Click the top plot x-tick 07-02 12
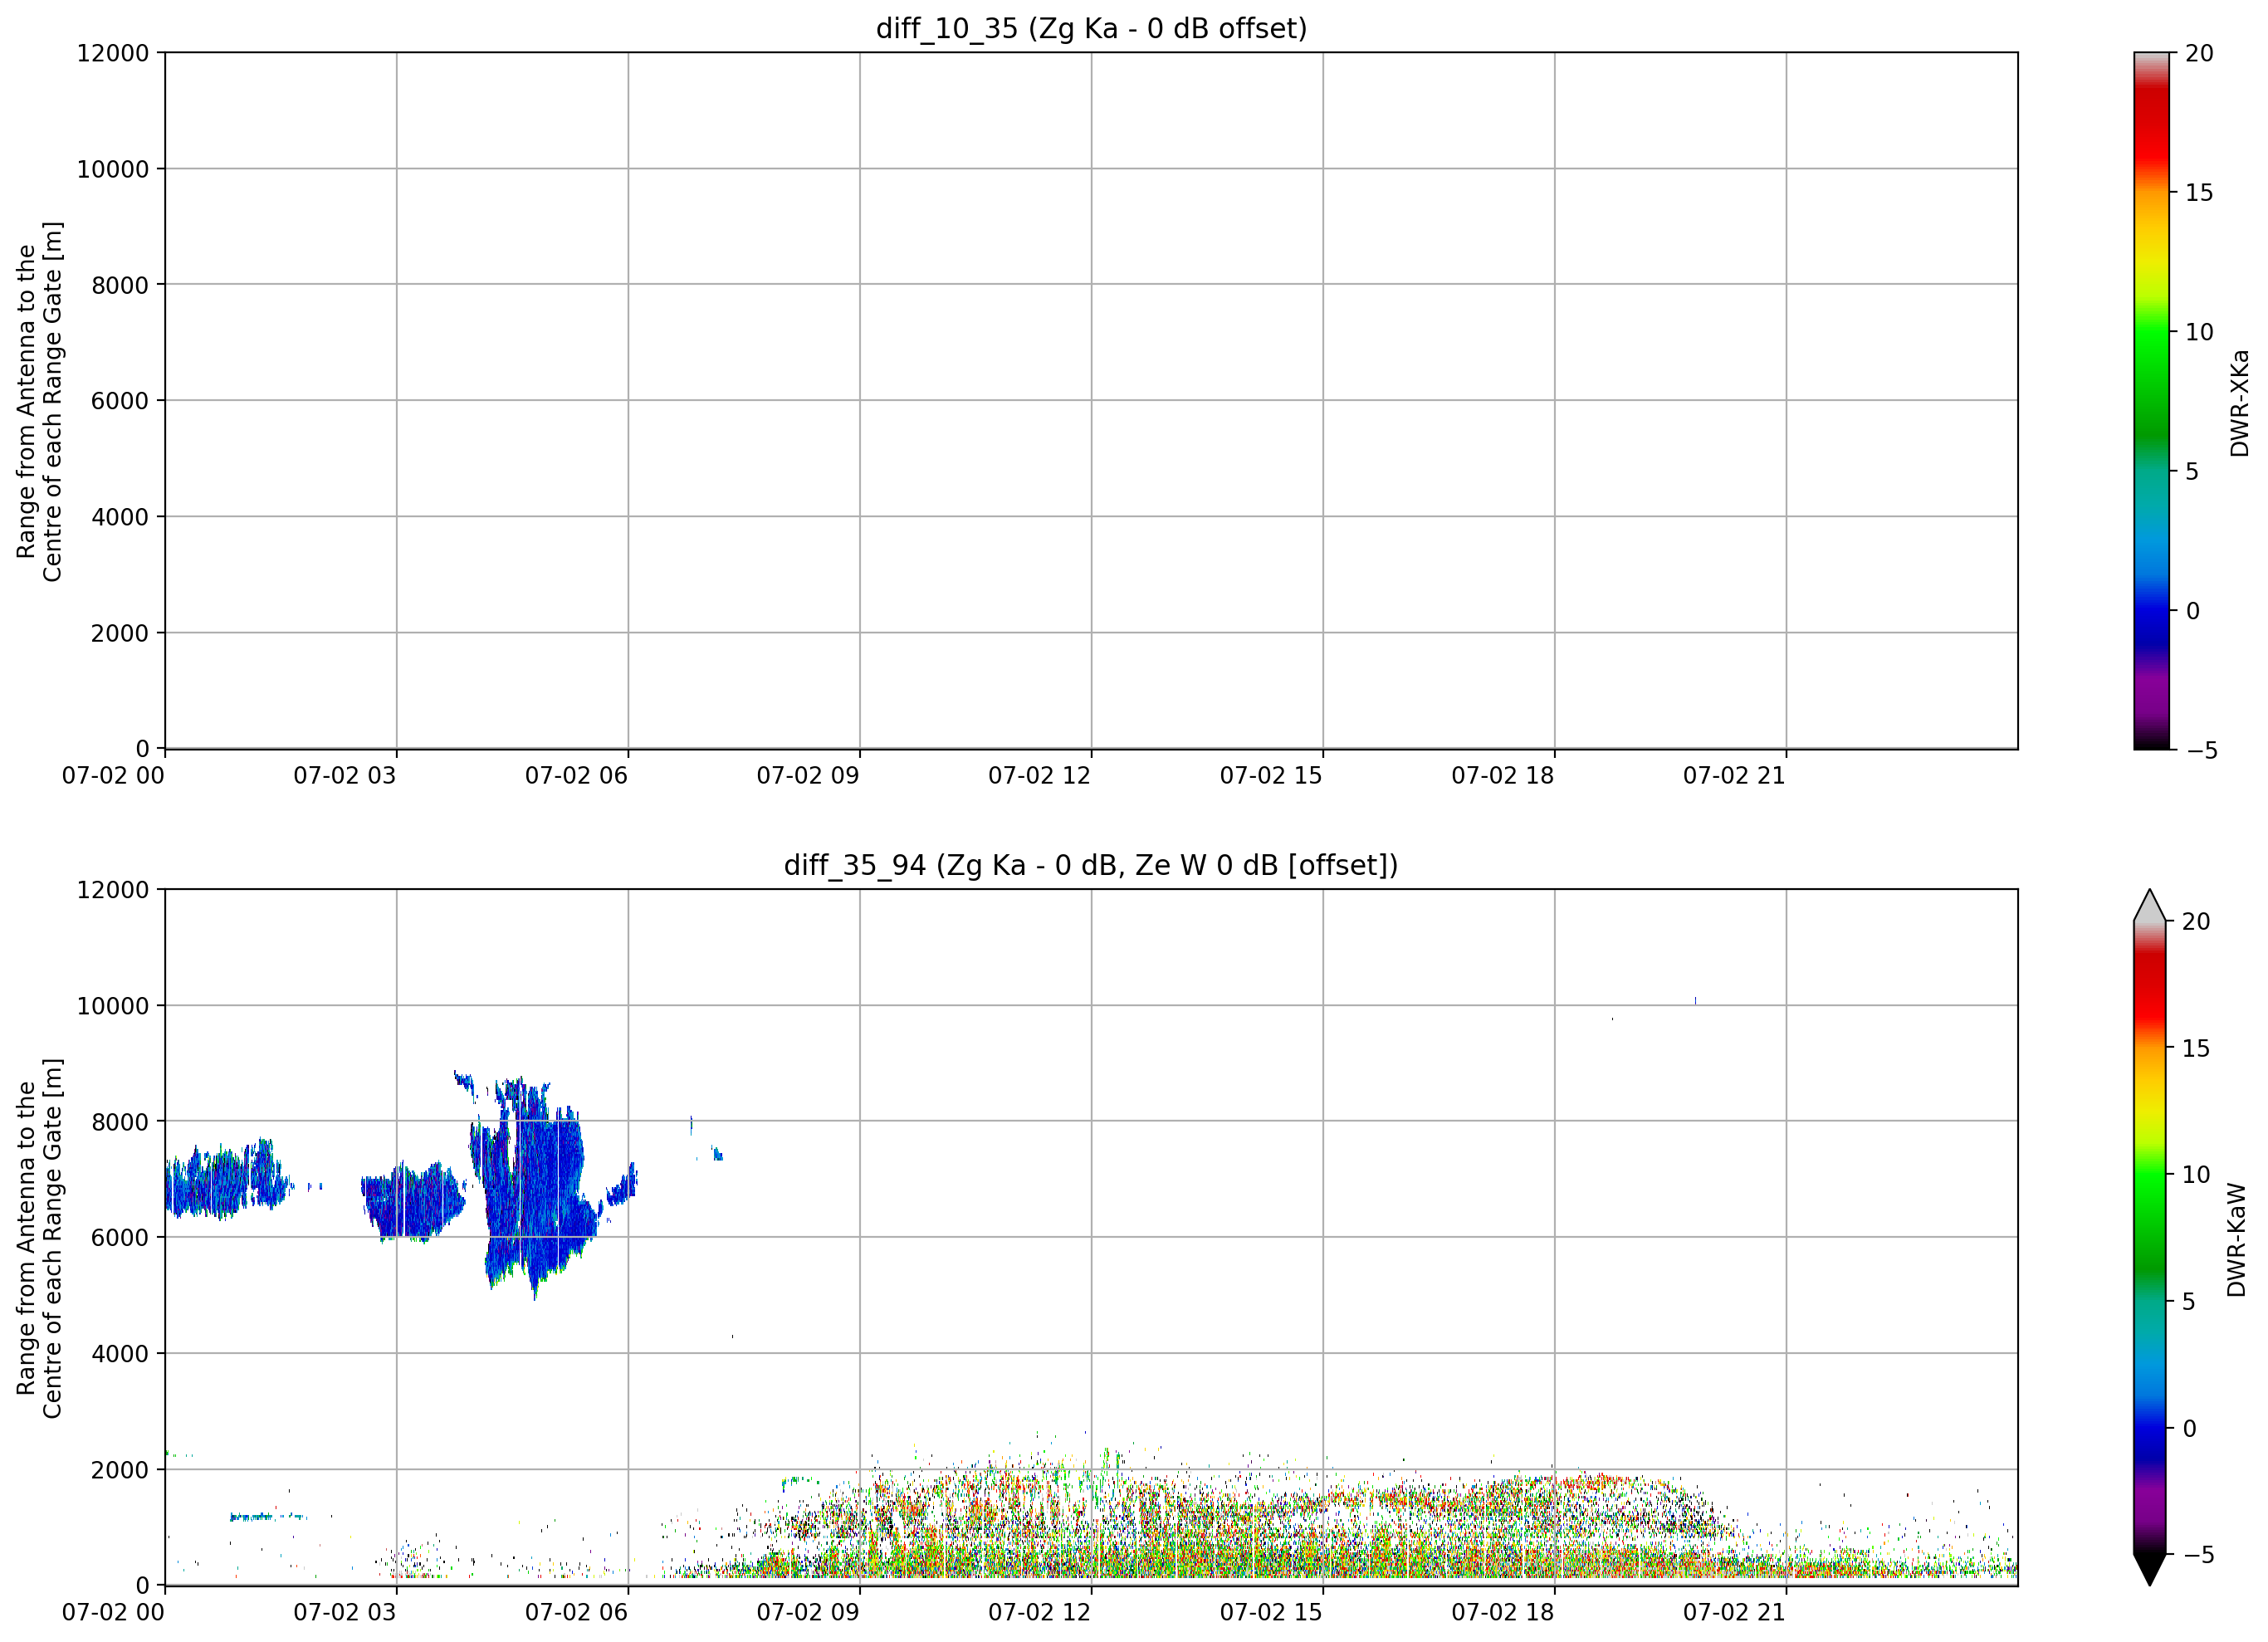This screenshot has width=2268, height=1642. pyautogui.click(x=1040, y=776)
